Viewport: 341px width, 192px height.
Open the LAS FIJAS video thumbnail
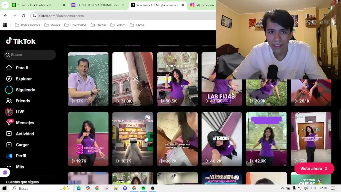[x=222, y=93]
